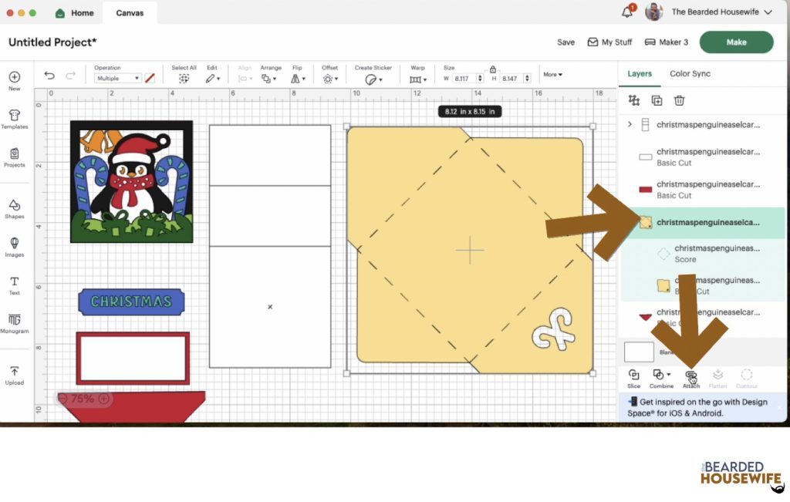The width and height of the screenshot is (790, 502).
Task: Click the Duplicate layer icon
Action: point(657,100)
